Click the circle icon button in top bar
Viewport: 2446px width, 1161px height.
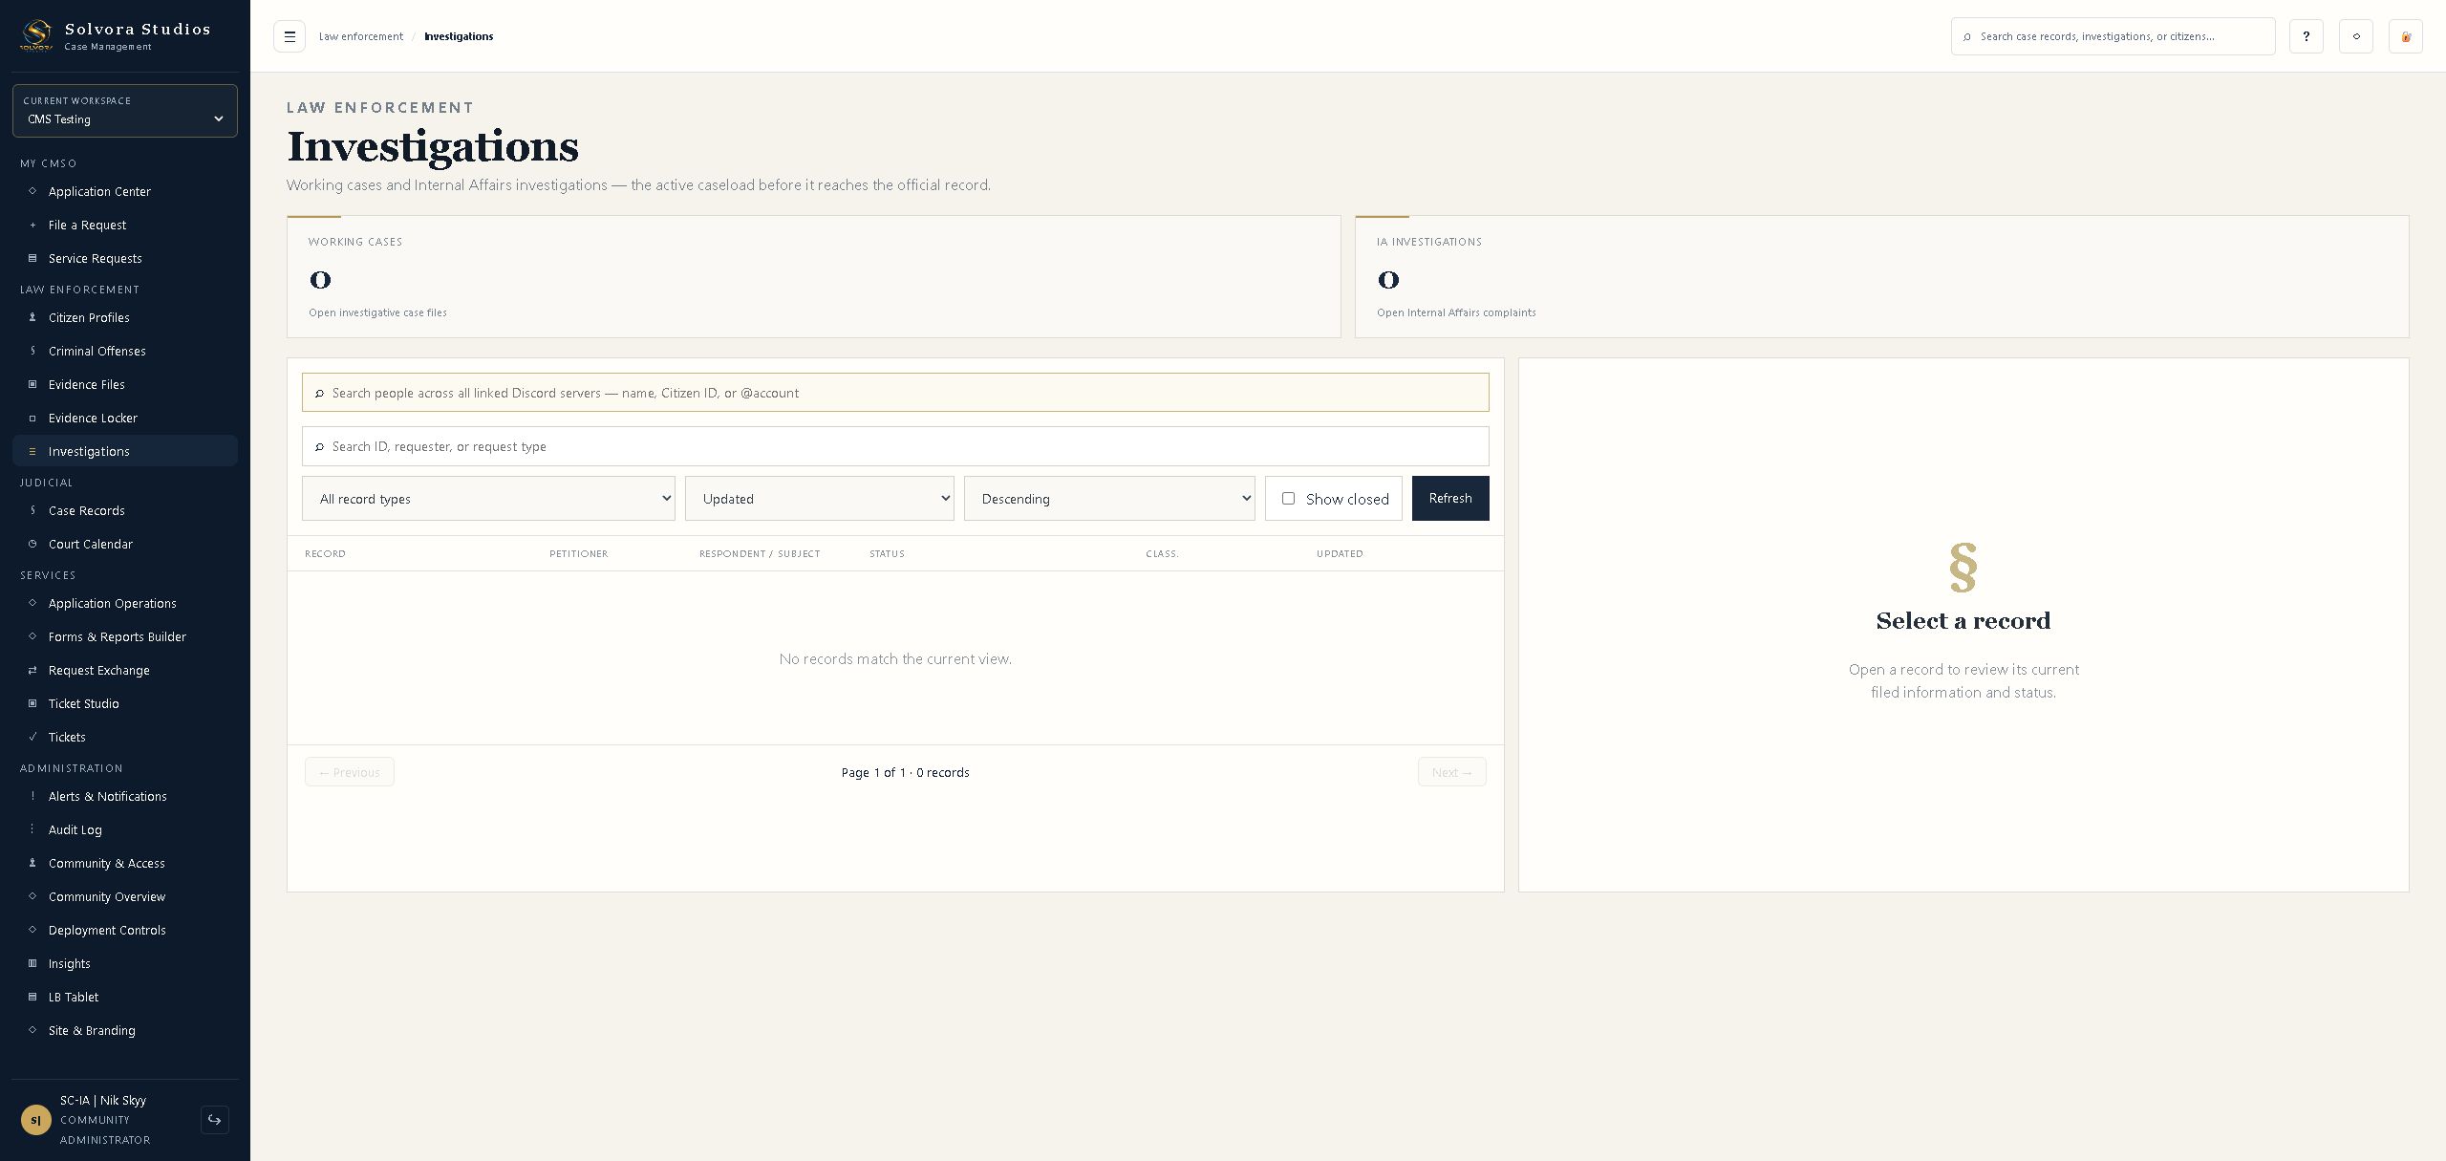coord(2356,36)
